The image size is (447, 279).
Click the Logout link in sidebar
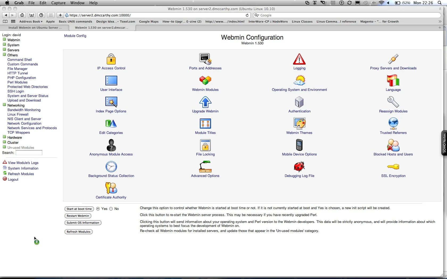[x=13, y=179]
